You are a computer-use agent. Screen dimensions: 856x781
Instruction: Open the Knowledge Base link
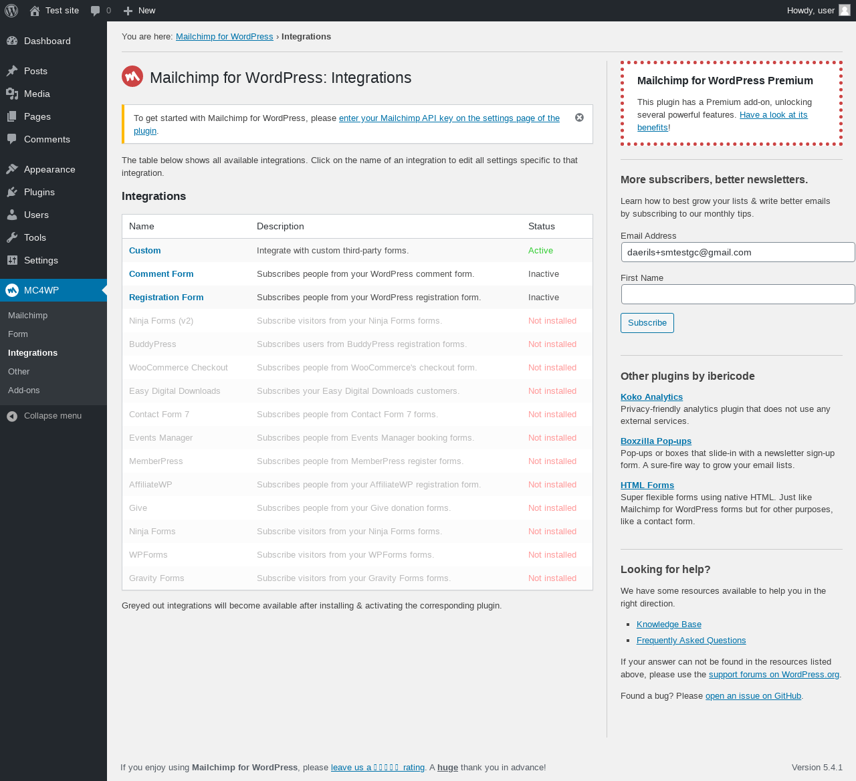(x=669, y=625)
